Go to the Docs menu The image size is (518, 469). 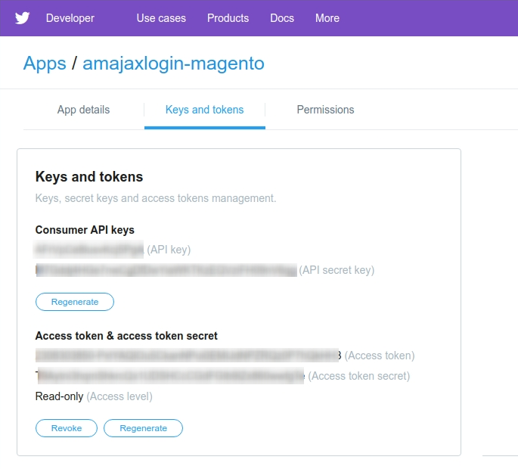tap(282, 18)
